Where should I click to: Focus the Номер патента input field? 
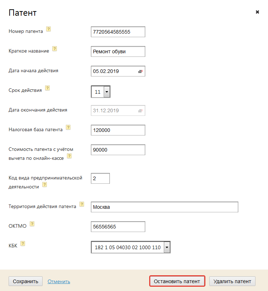[x=118, y=32]
